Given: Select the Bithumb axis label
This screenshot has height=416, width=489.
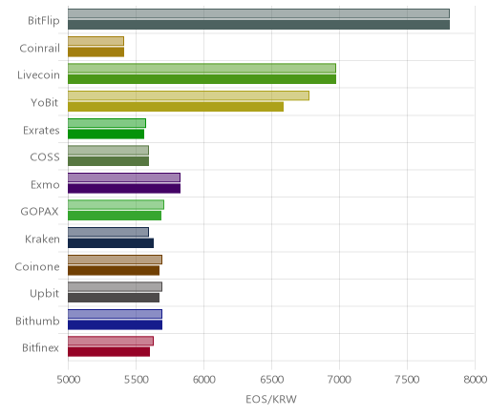Looking at the screenshot, I should (37, 321).
